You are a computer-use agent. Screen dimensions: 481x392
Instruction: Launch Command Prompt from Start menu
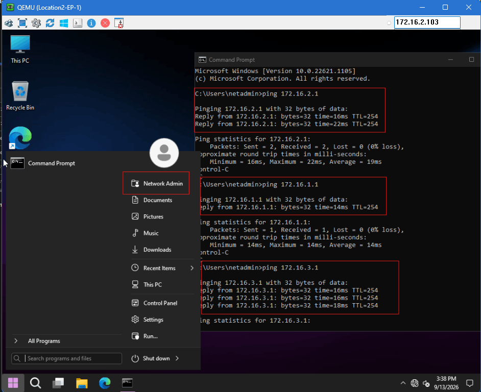pos(43,163)
